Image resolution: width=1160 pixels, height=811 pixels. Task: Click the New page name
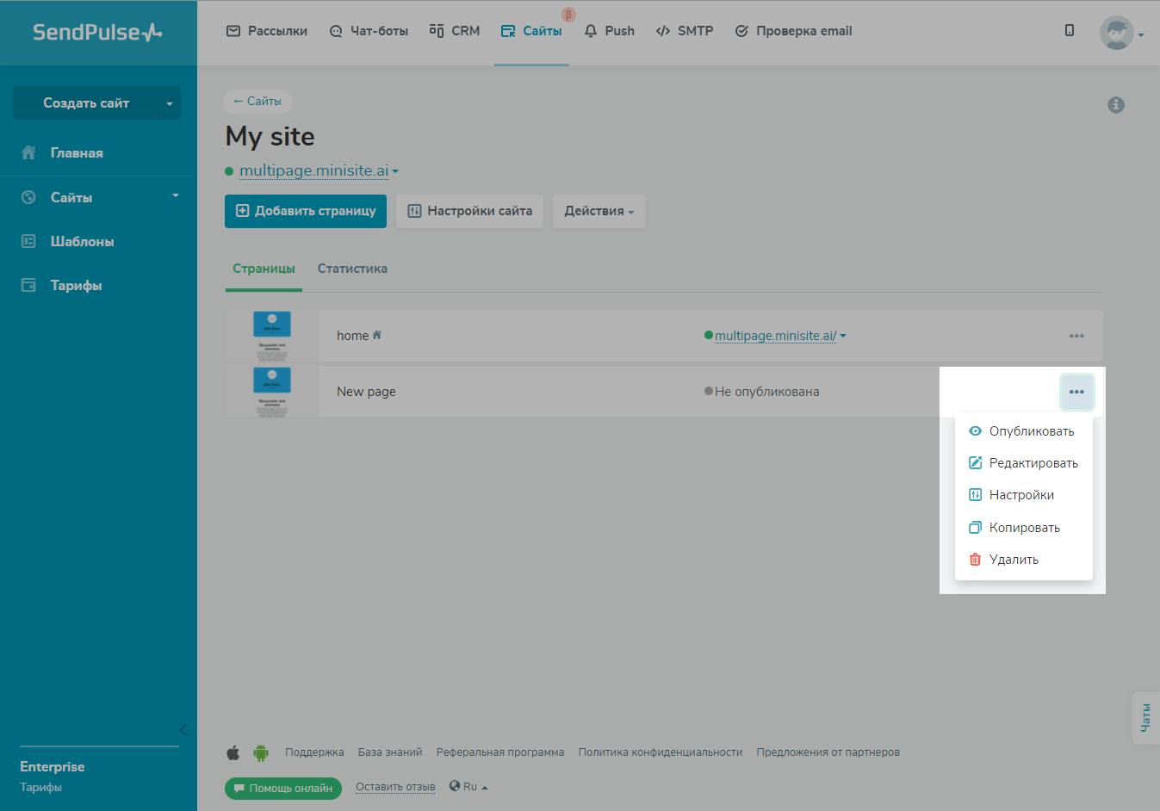click(366, 392)
